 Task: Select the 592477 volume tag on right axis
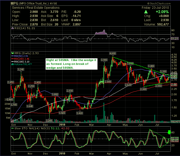point(175,122)
